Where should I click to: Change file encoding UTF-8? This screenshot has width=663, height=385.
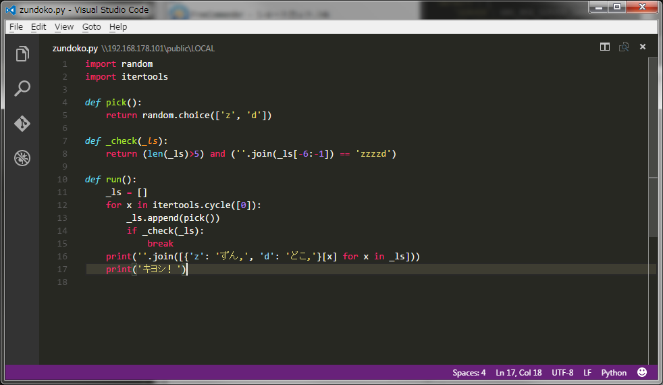(x=562, y=373)
